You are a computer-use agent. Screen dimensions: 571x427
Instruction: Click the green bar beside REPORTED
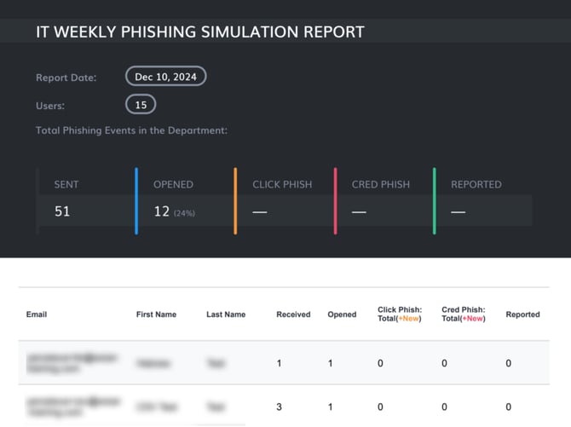click(434, 200)
